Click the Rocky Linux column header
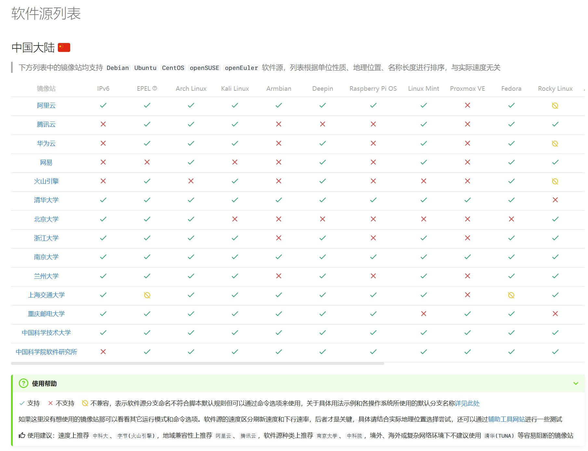The height and width of the screenshot is (451, 588). [x=555, y=88]
